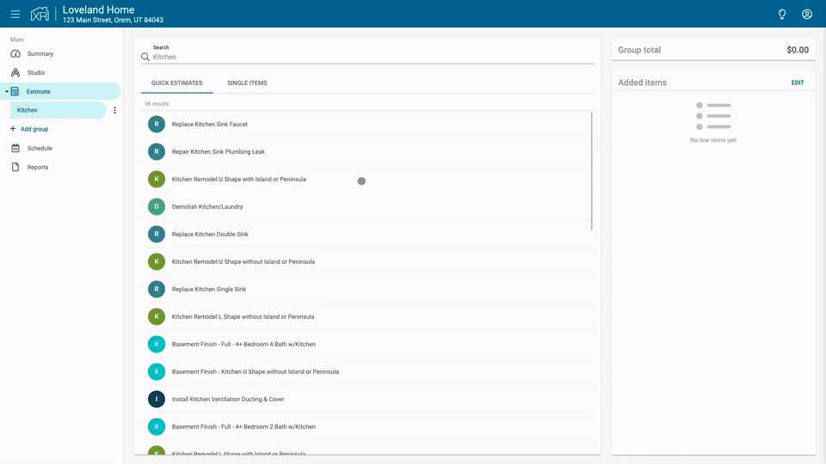Open Summary from the sidebar
Image resolution: width=826 pixels, height=464 pixels.
[x=40, y=54]
